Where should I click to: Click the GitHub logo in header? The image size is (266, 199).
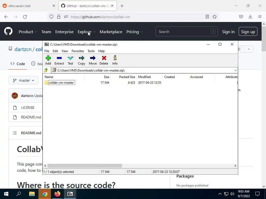8,31
